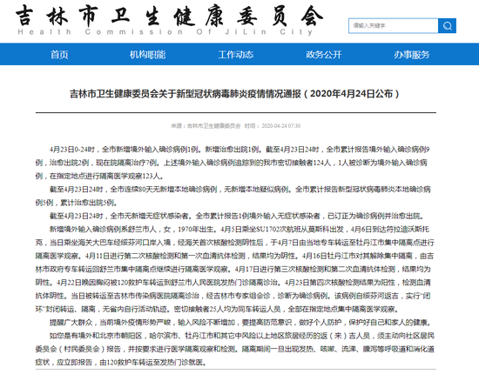Click the reminder paragraph starting 提醒广大群众
This screenshot has width=479, height=374.
coord(240,323)
